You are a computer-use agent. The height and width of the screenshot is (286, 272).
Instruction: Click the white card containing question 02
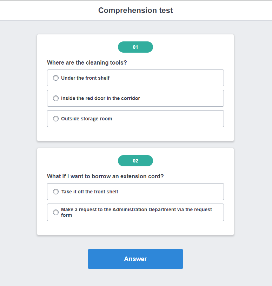(135, 228)
